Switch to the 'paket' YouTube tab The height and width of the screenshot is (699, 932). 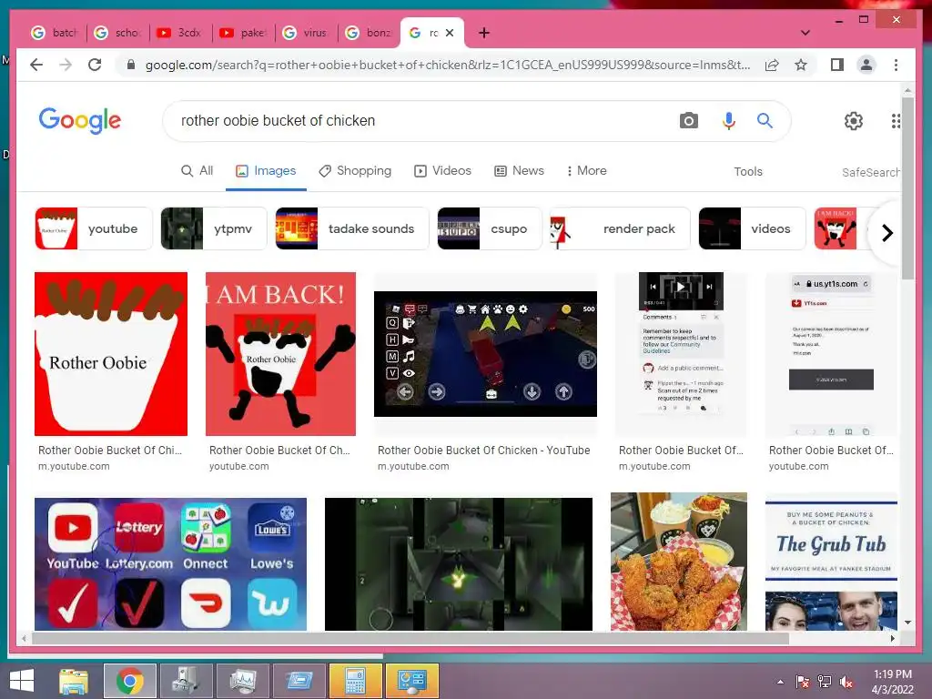pos(243,33)
